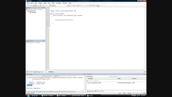Click the 'Process completed.' line in Build Output
The width and height of the screenshot is (172, 97).
tap(34, 88)
